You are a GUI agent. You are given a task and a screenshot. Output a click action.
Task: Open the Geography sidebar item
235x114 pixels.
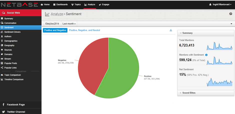[9, 45]
